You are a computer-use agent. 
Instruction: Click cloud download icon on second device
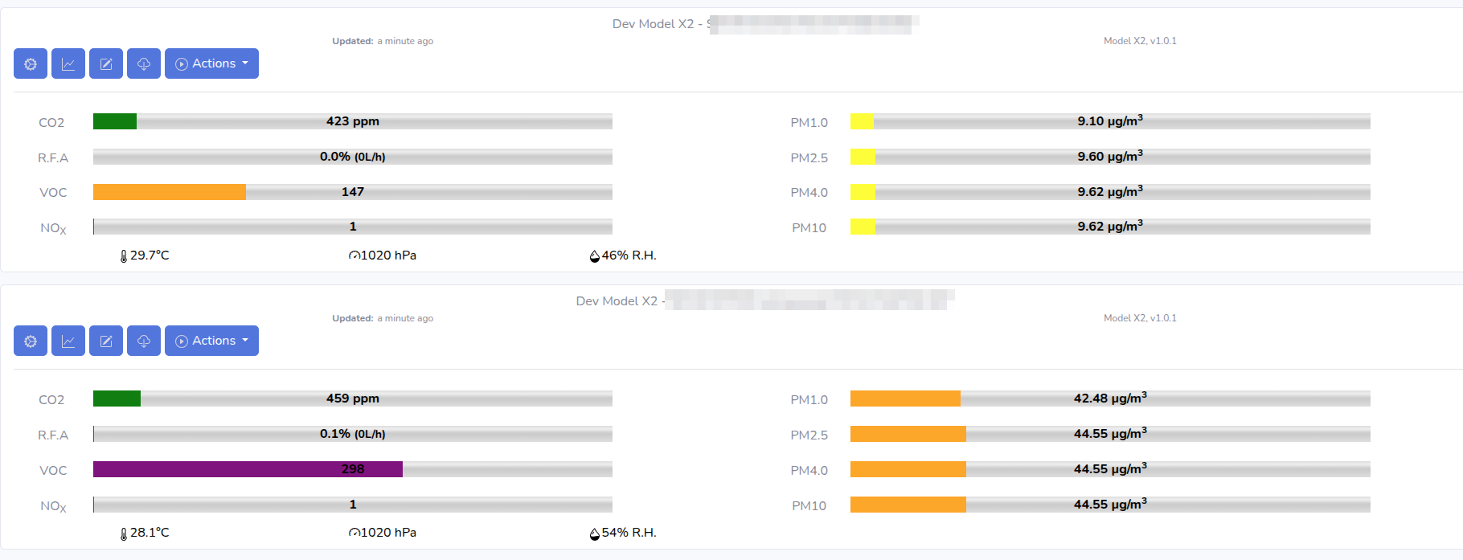point(144,341)
